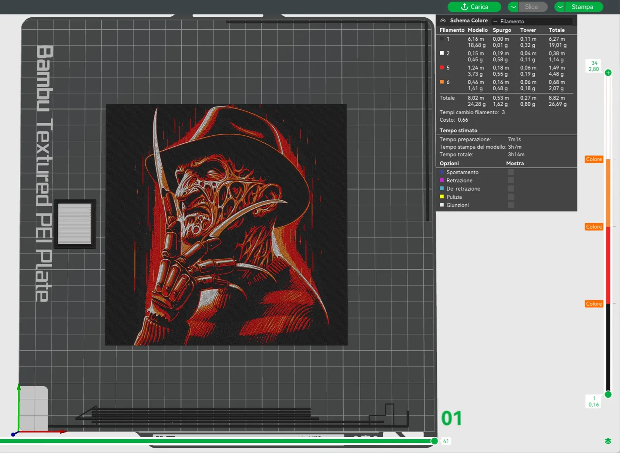Click the prime tower object on the plate
This screenshot has height=453, width=620.
coord(75,224)
